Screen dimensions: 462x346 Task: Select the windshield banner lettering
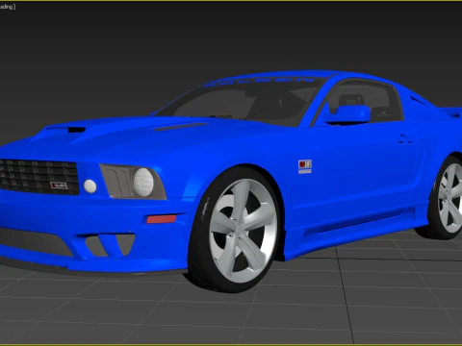[x=260, y=81]
